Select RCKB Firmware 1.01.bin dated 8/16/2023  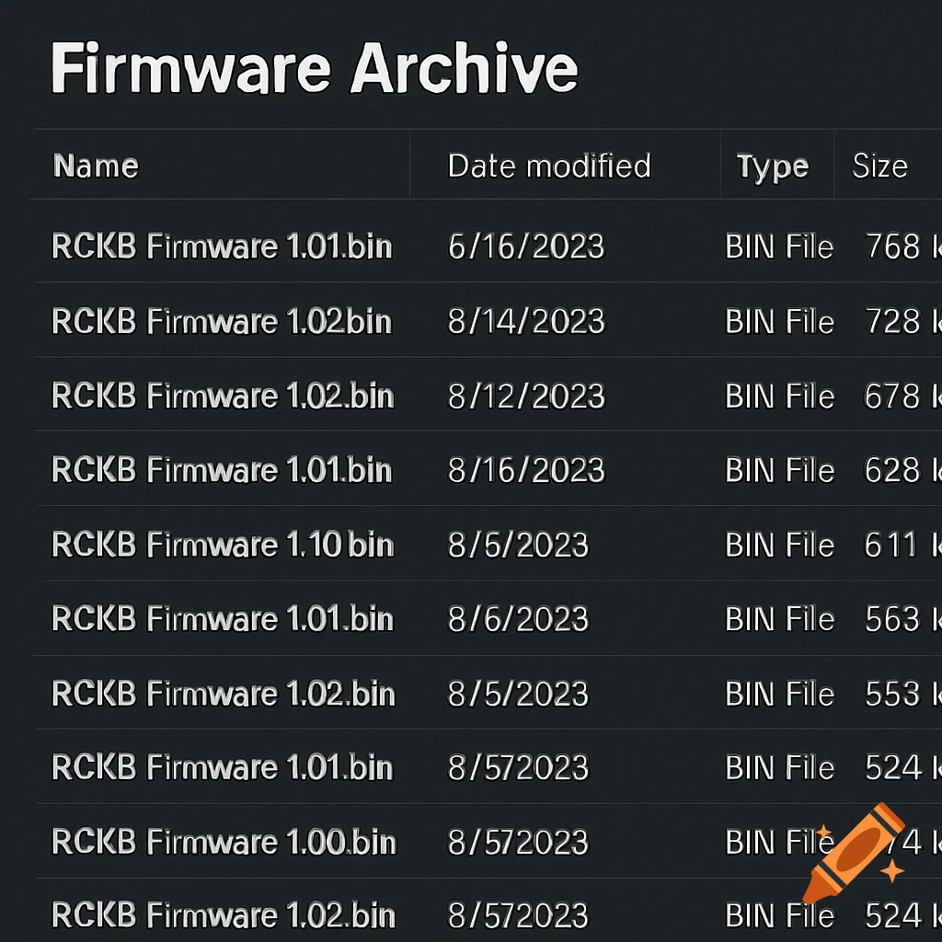coord(221,470)
